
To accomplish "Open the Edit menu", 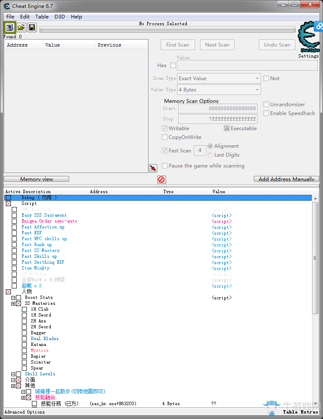I will [x=25, y=16].
